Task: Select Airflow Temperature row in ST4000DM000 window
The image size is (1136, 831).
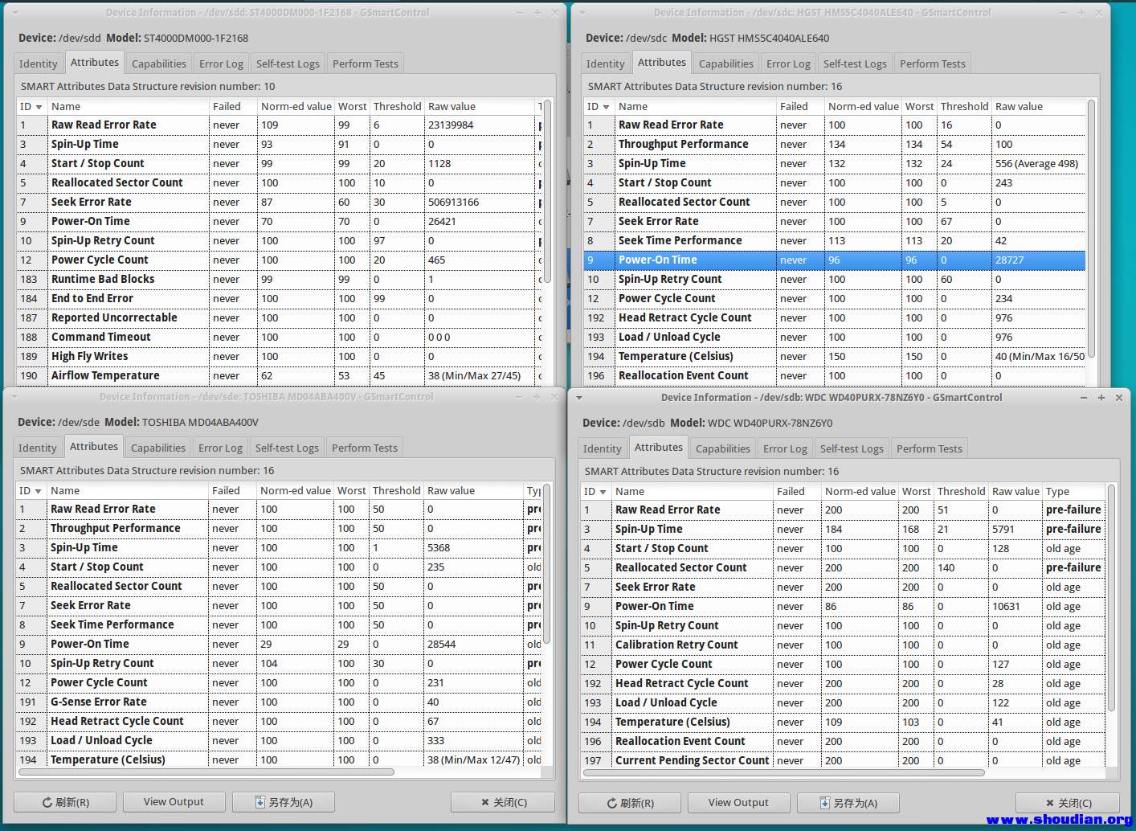Action: [x=279, y=375]
